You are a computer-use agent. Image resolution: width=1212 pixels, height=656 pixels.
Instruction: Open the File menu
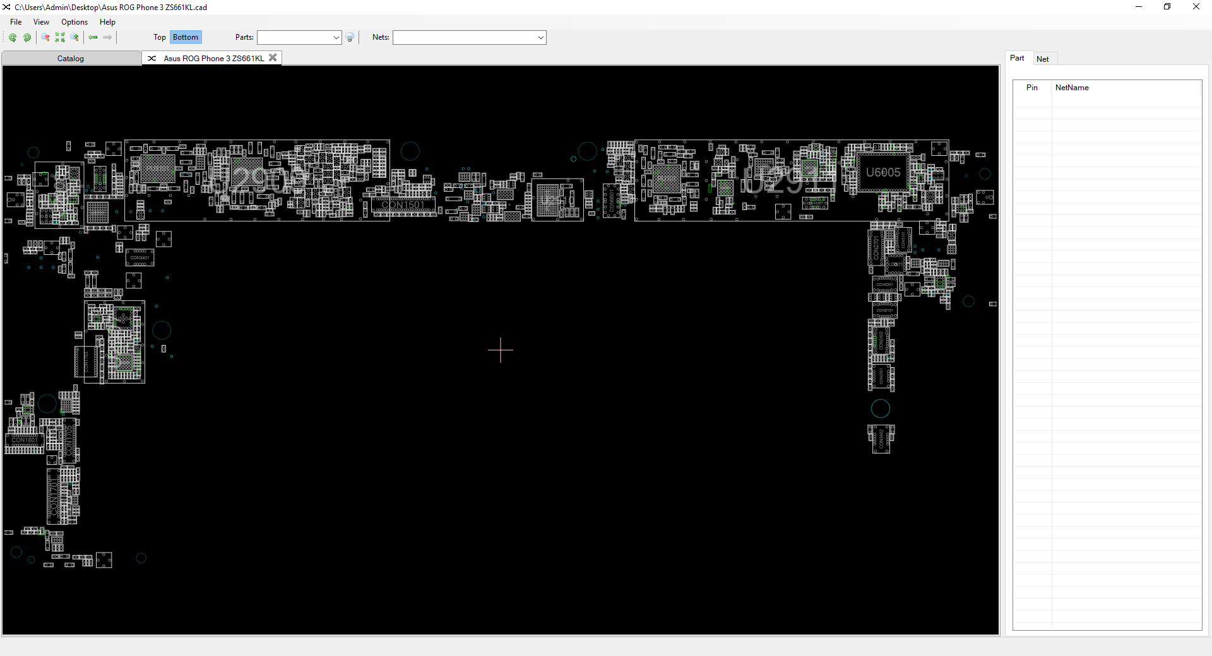click(x=16, y=22)
